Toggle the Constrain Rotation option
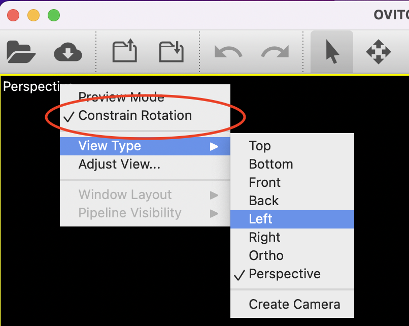This screenshot has height=326, width=409. [x=135, y=116]
